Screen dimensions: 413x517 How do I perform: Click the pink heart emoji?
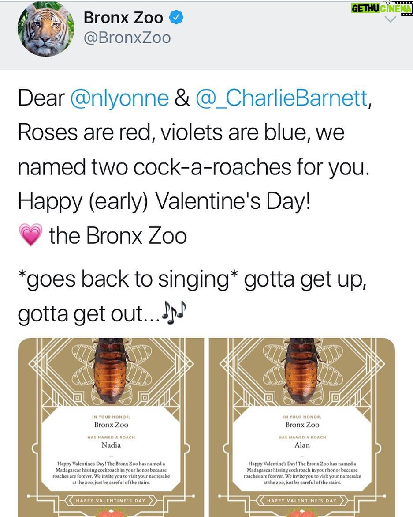(x=30, y=234)
